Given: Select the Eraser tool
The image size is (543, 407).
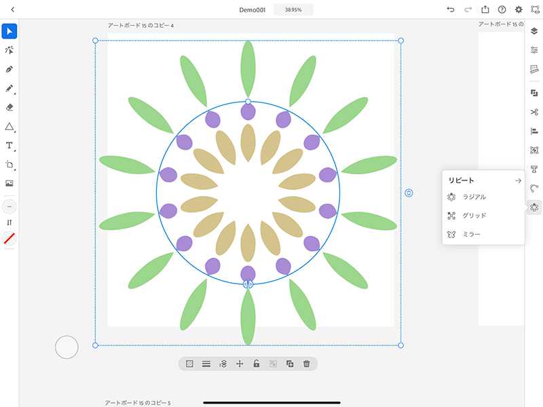Looking at the screenshot, I should 10,107.
